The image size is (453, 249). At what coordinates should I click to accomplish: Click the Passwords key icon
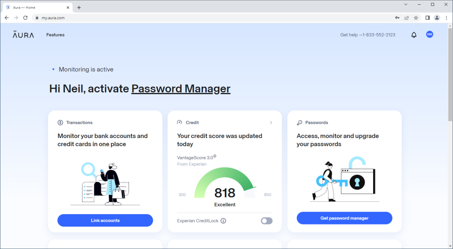pyautogui.click(x=299, y=123)
